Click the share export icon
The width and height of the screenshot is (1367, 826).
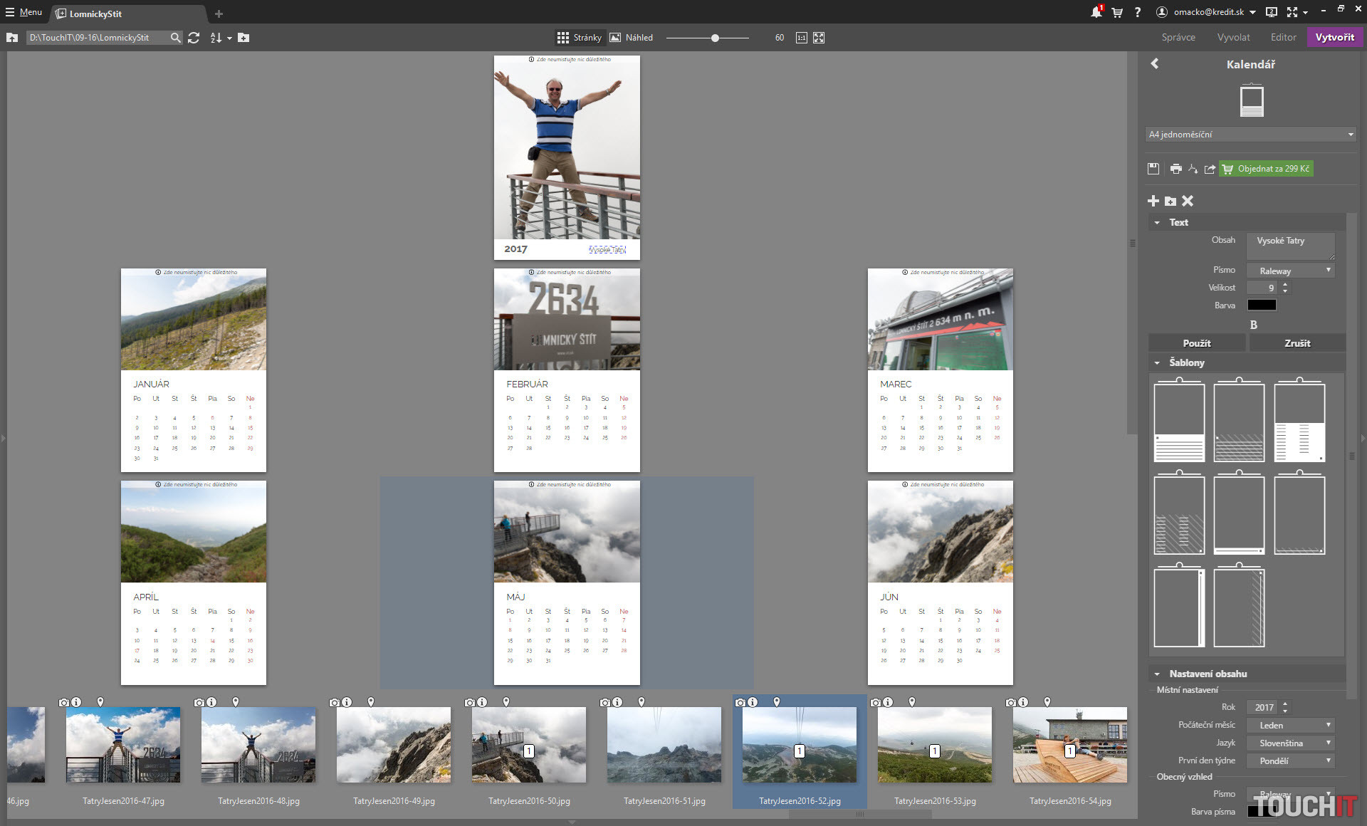[x=1210, y=169]
